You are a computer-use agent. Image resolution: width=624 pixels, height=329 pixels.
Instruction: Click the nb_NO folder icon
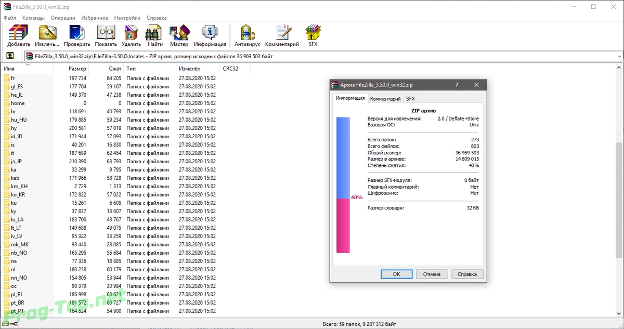click(7, 253)
